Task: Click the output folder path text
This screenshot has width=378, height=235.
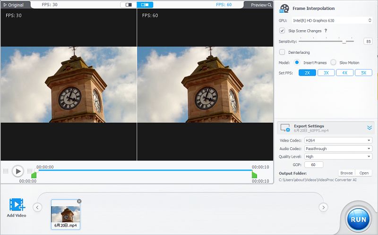Action: point(318,180)
